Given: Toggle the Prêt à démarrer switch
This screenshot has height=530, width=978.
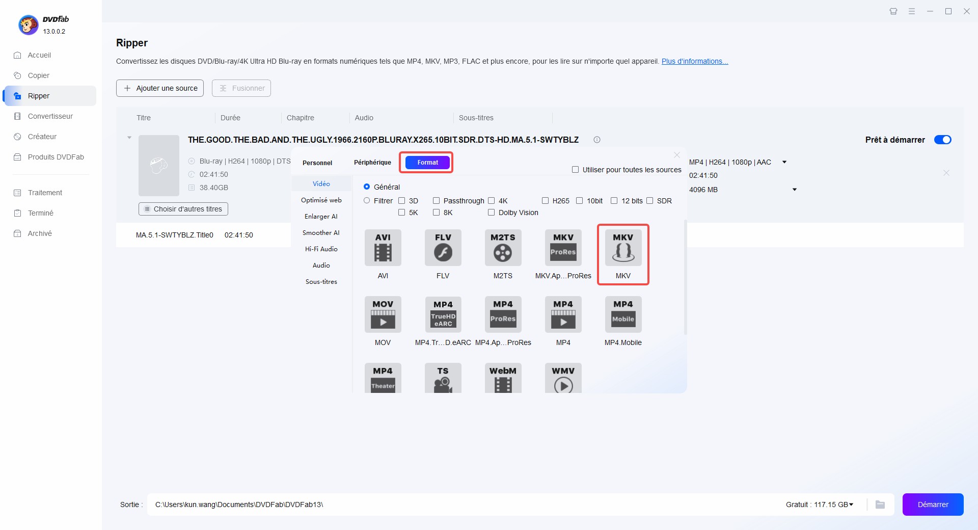Looking at the screenshot, I should coord(943,140).
